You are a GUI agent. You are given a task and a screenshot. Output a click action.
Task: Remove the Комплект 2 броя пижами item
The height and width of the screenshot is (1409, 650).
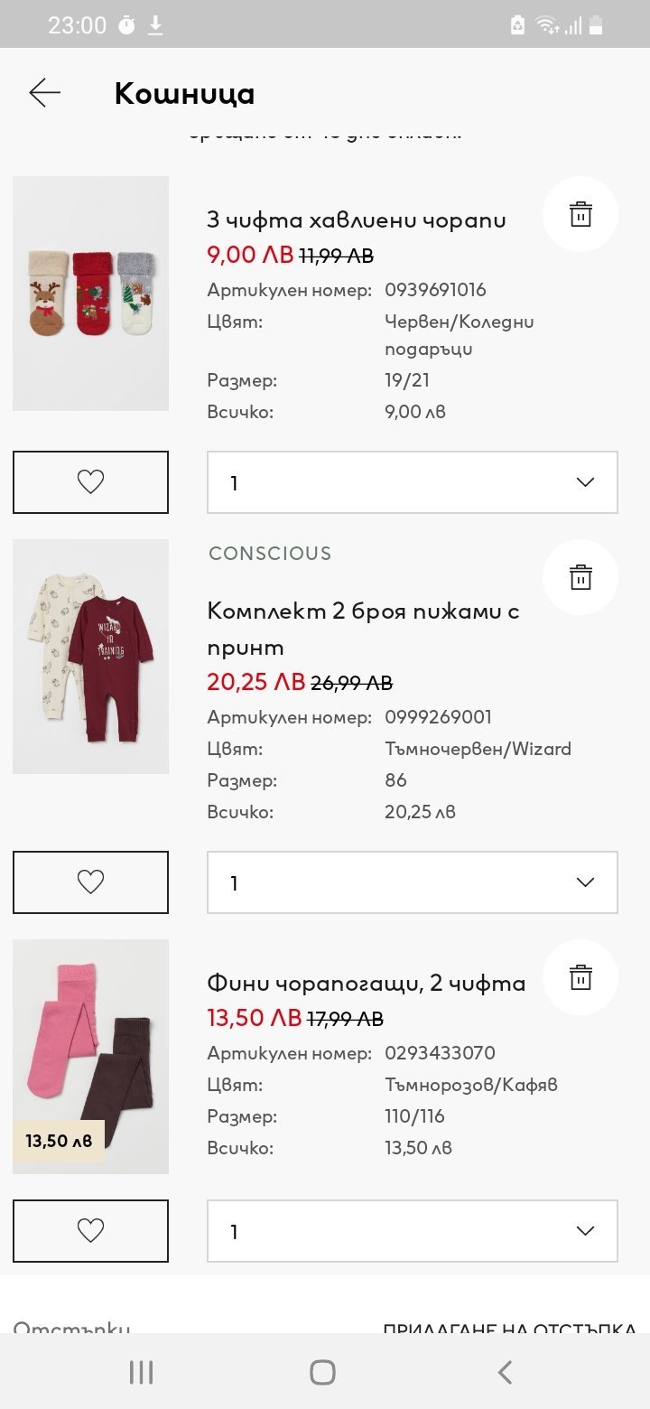(x=580, y=577)
